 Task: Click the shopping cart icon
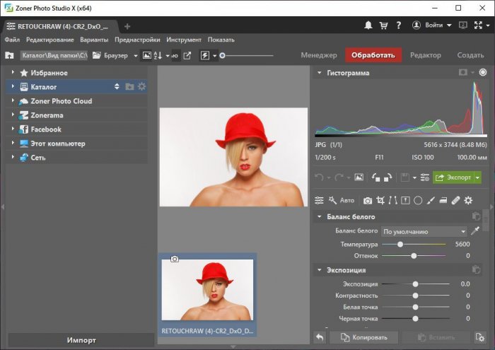[383, 25]
